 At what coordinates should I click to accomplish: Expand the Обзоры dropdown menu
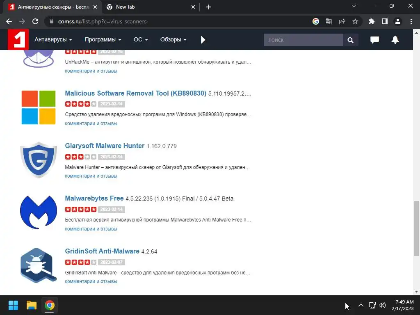(x=173, y=40)
